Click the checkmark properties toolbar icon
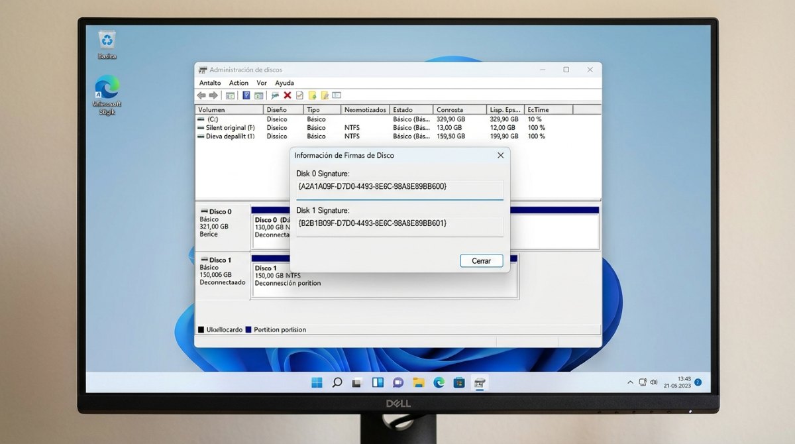 [299, 95]
